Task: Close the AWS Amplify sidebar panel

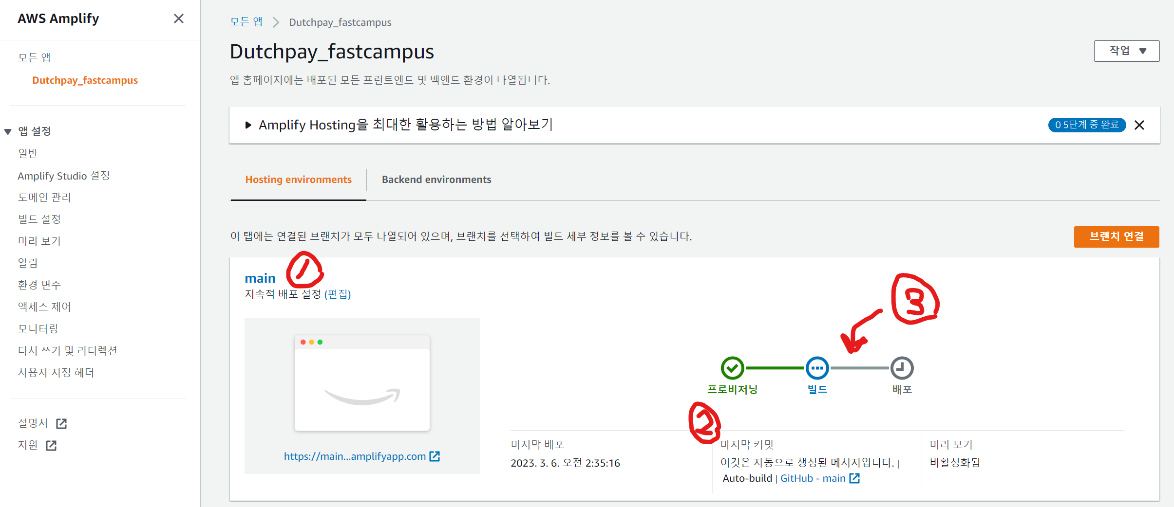Action: click(x=178, y=18)
